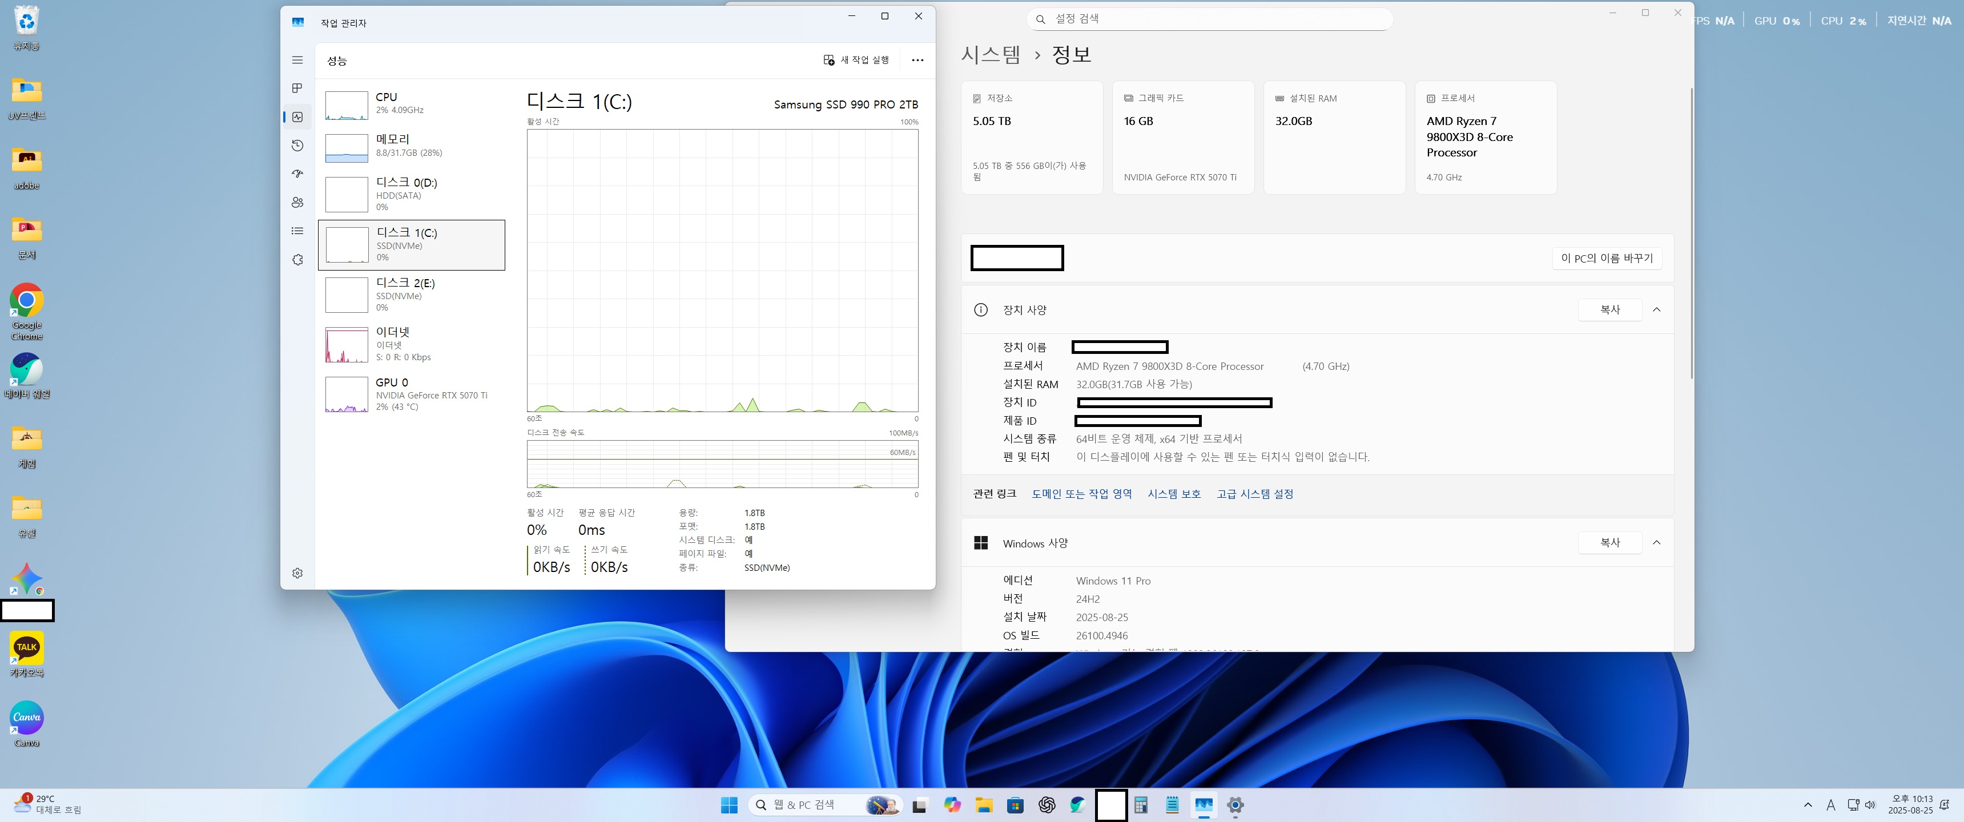
Task: Open the UV프린트 folder on desktop
Action: [27, 98]
